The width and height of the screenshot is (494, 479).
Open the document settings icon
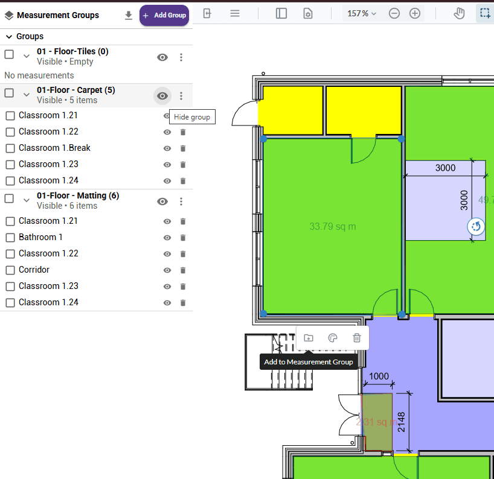pos(308,13)
